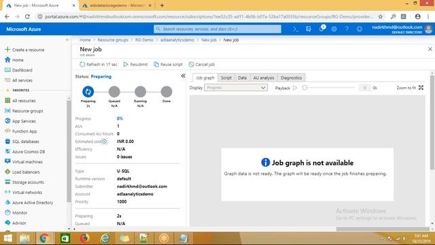
Task: Click the Create a resource plus
Action: 7,50
